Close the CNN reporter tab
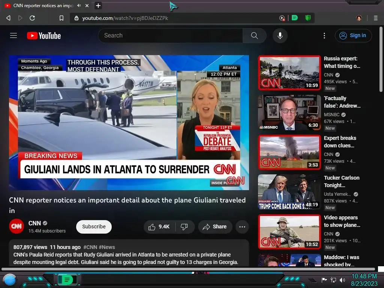Image resolution: width=384 pixels, height=288 pixels. pyautogui.click(x=87, y=5)
